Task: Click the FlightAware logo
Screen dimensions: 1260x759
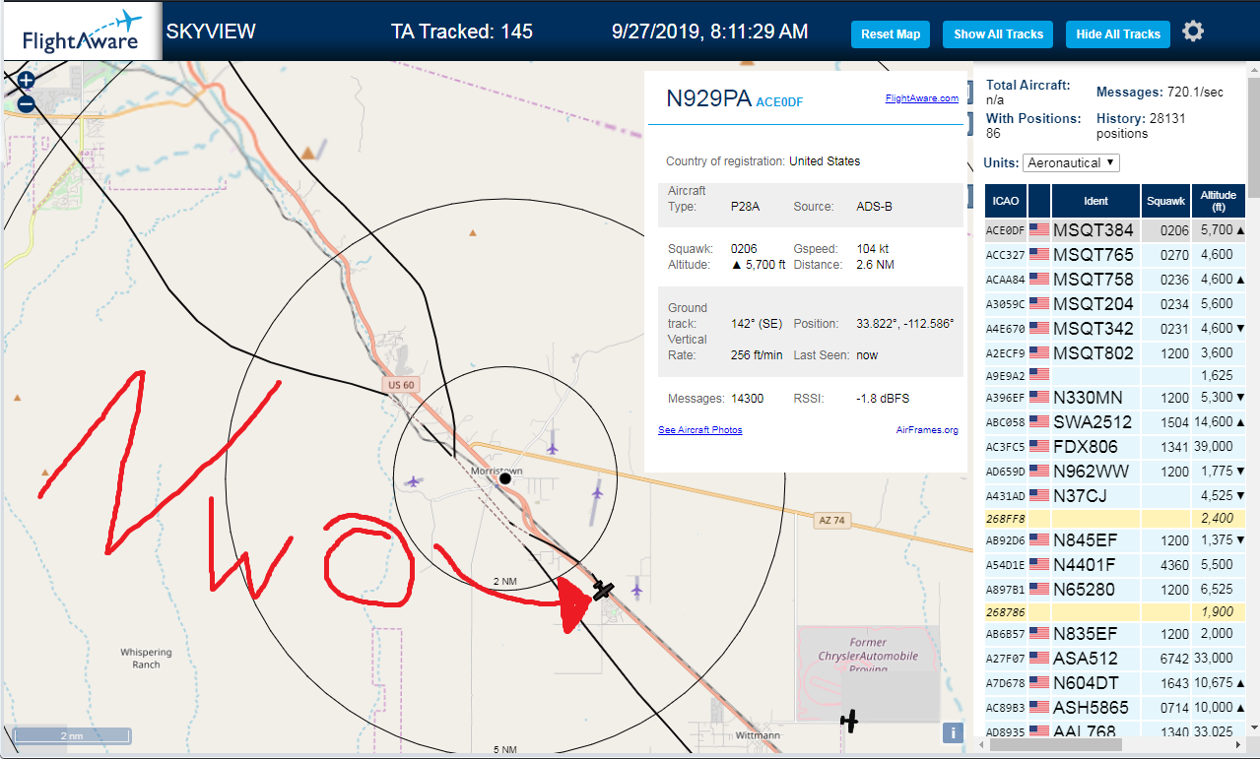Action: pyautogui.click(x=81, y=32)
